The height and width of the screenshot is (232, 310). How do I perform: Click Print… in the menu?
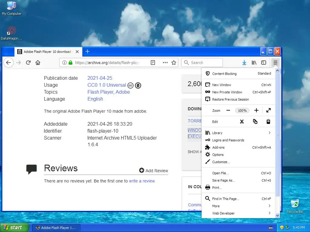point(238,188)
